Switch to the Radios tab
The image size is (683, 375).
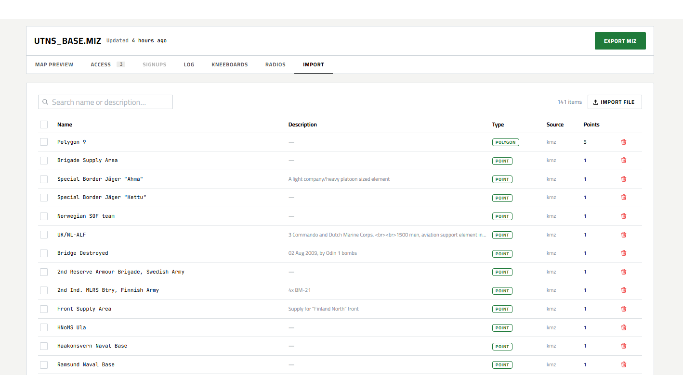276,64
